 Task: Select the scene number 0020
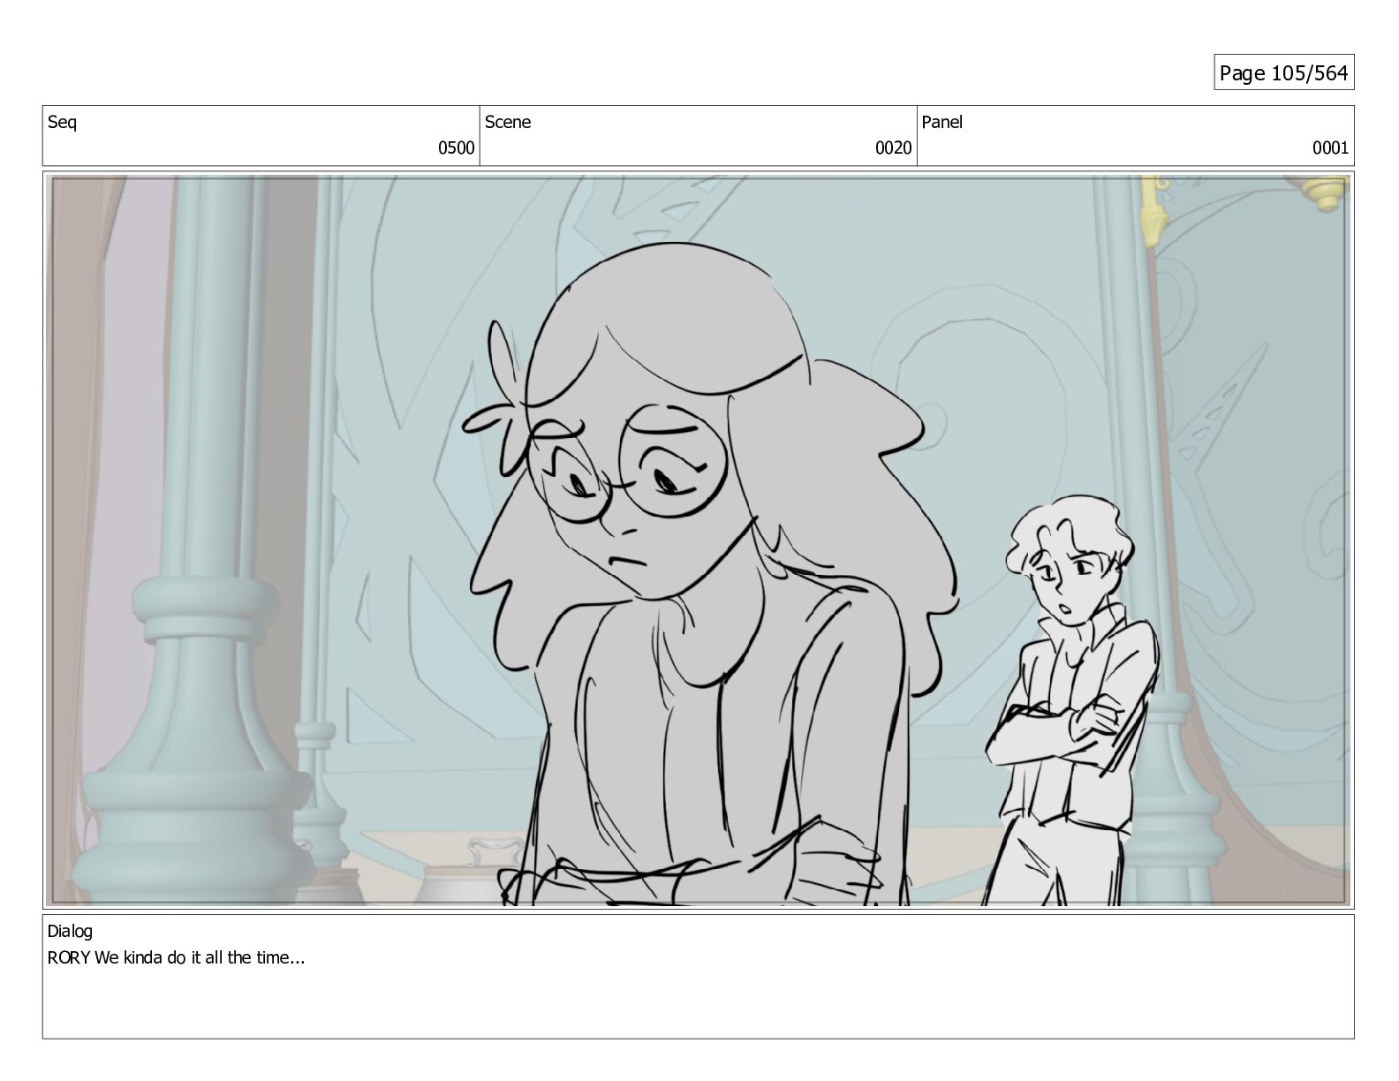(x=894, y=148)
